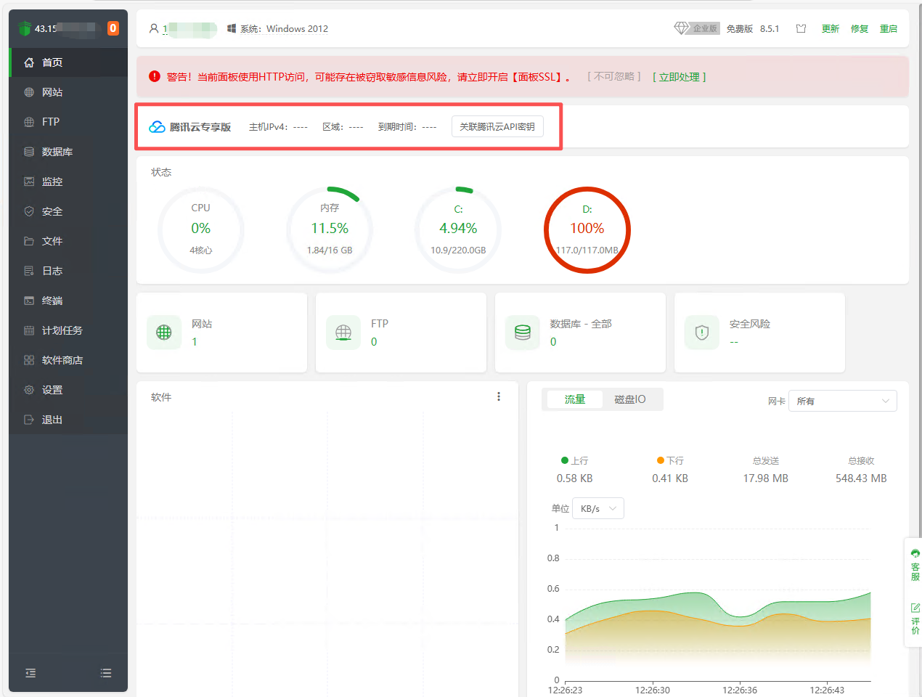Open Scheduled Tasks in sidebar
922x697 pixels.
click(x=62, y=330)
